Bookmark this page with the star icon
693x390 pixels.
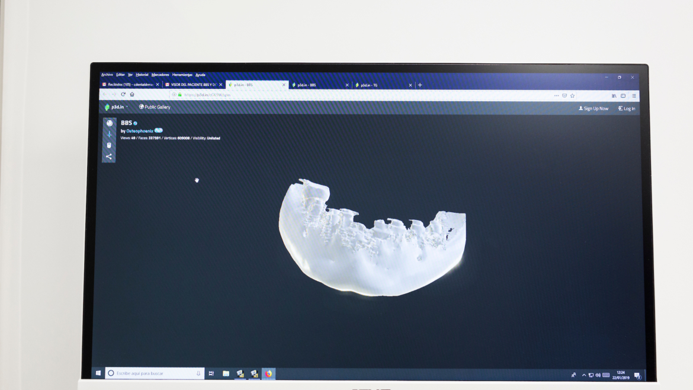click(x=572, y=95)
